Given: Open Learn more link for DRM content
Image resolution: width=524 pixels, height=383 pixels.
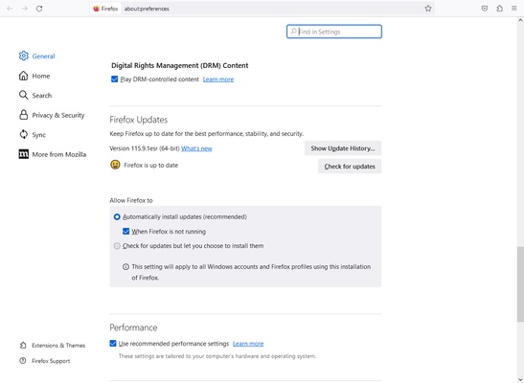Looking at the screenshot, I should [218, 79].
